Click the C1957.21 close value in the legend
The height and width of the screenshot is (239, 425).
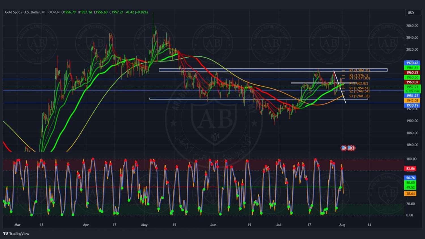pos(116,12)
